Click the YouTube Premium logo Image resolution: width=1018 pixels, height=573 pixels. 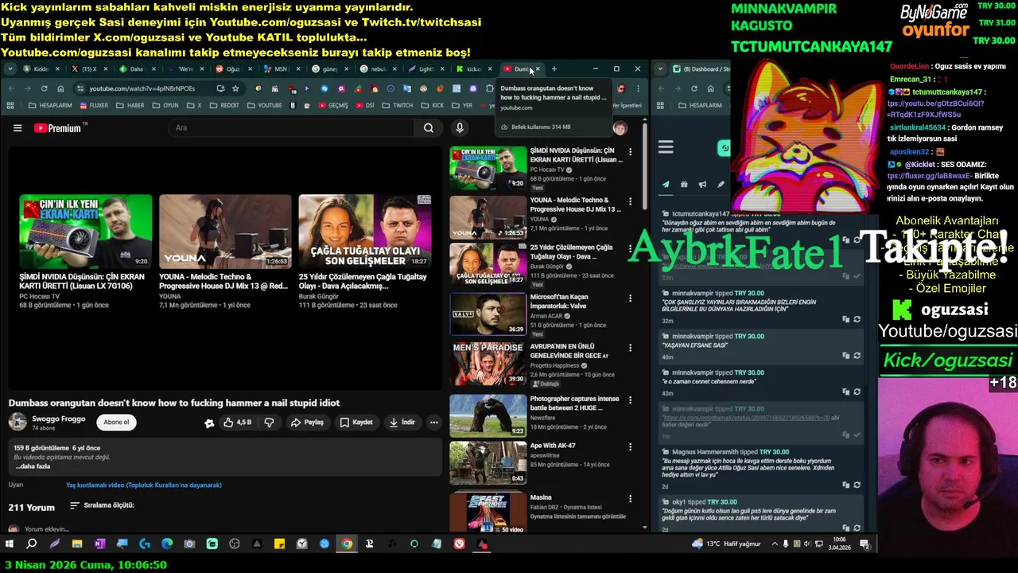(57, 128)
